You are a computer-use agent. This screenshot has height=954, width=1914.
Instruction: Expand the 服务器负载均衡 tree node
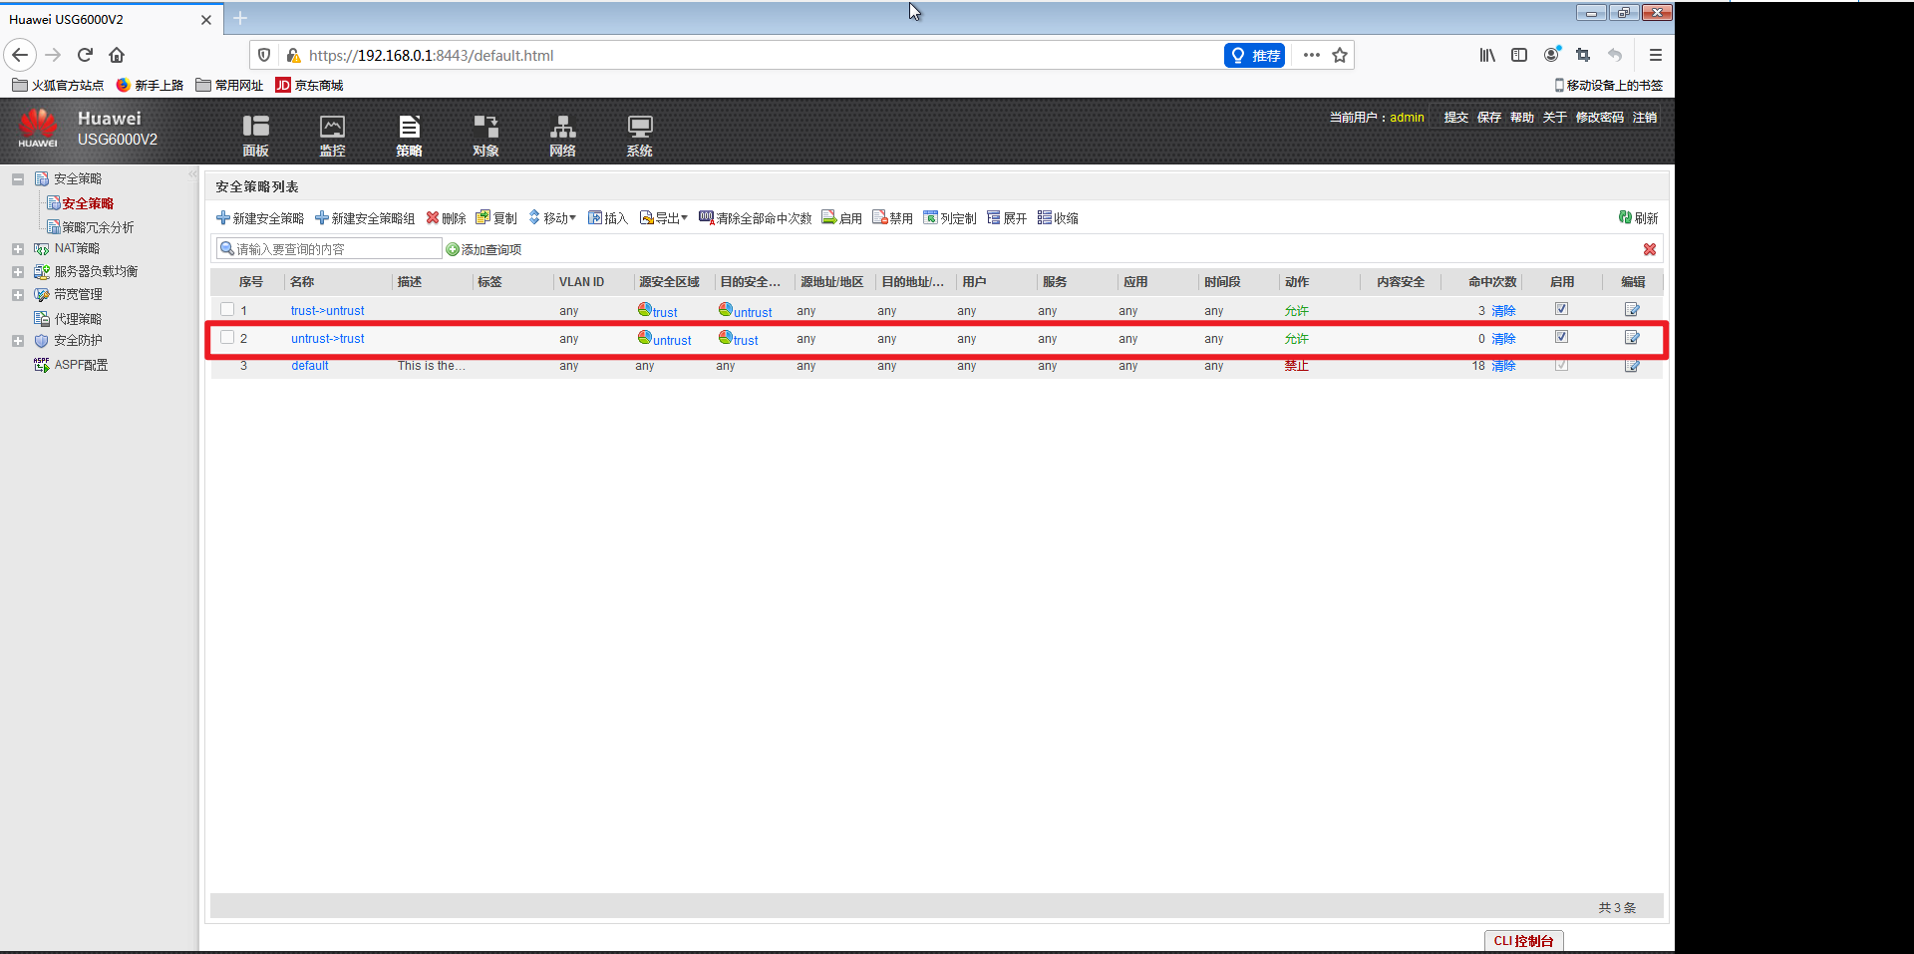pos(18,272)
